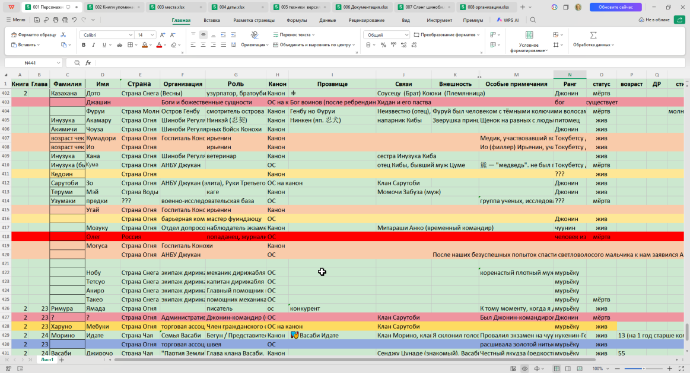Open the Формулы ribbon tab
The image size is (690, 373).
tap(297, 20)
